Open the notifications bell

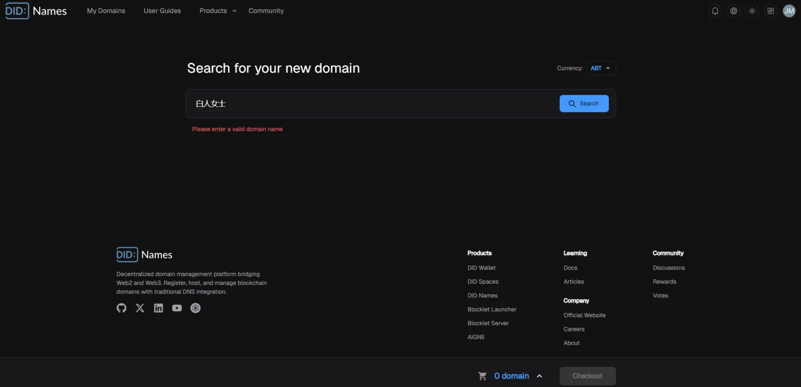click(x=715, y=11)
